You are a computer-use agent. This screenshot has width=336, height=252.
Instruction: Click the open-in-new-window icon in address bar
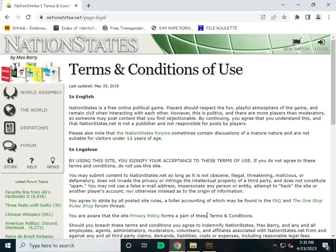(263, 17)
